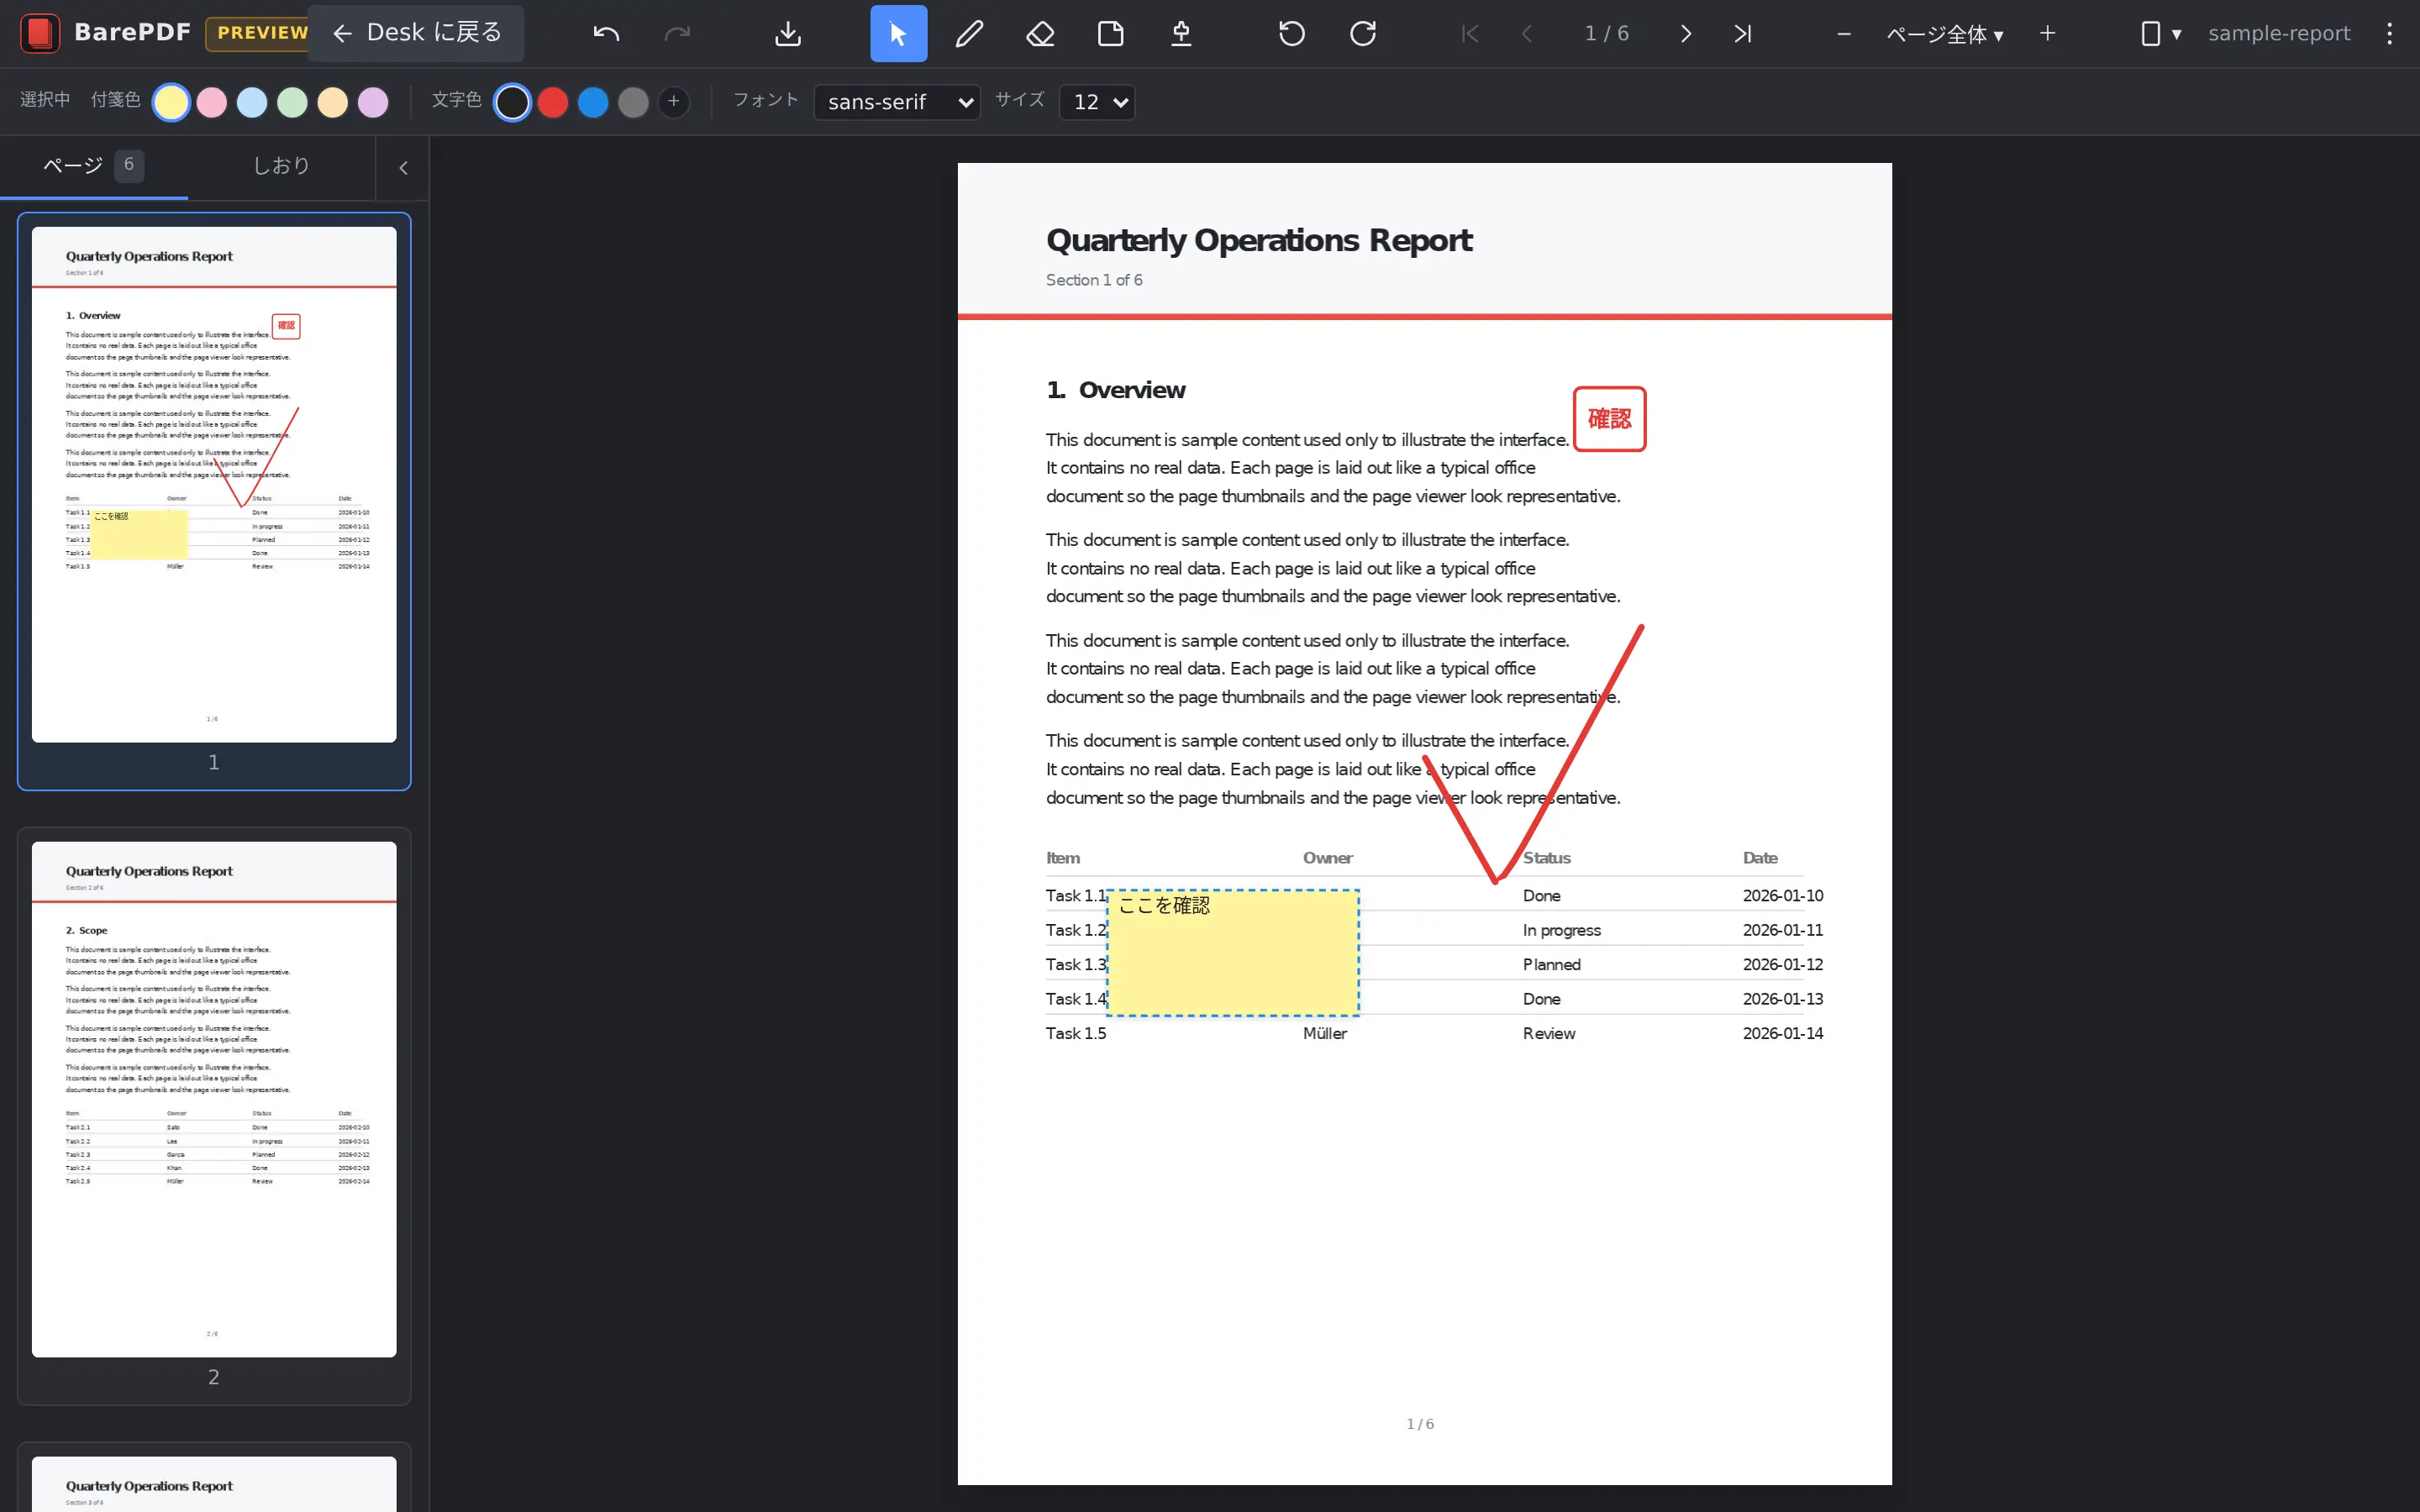The height and width of the screenshot is (1512, 2420).
Task: Switch to the しおり tab
Action: coord(281,166)
